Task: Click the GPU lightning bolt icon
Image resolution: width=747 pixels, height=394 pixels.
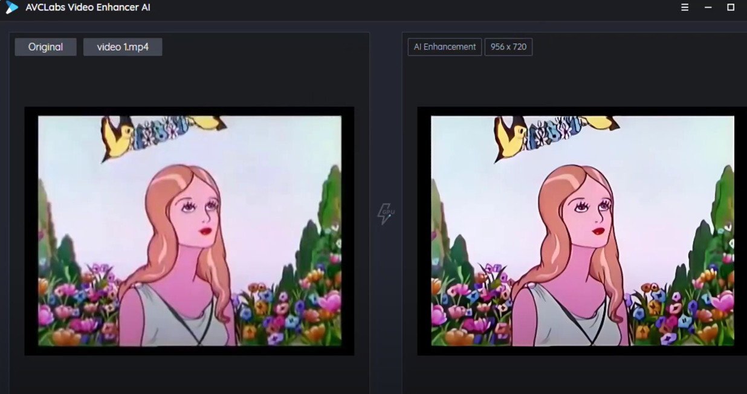Action: (385, 213)
